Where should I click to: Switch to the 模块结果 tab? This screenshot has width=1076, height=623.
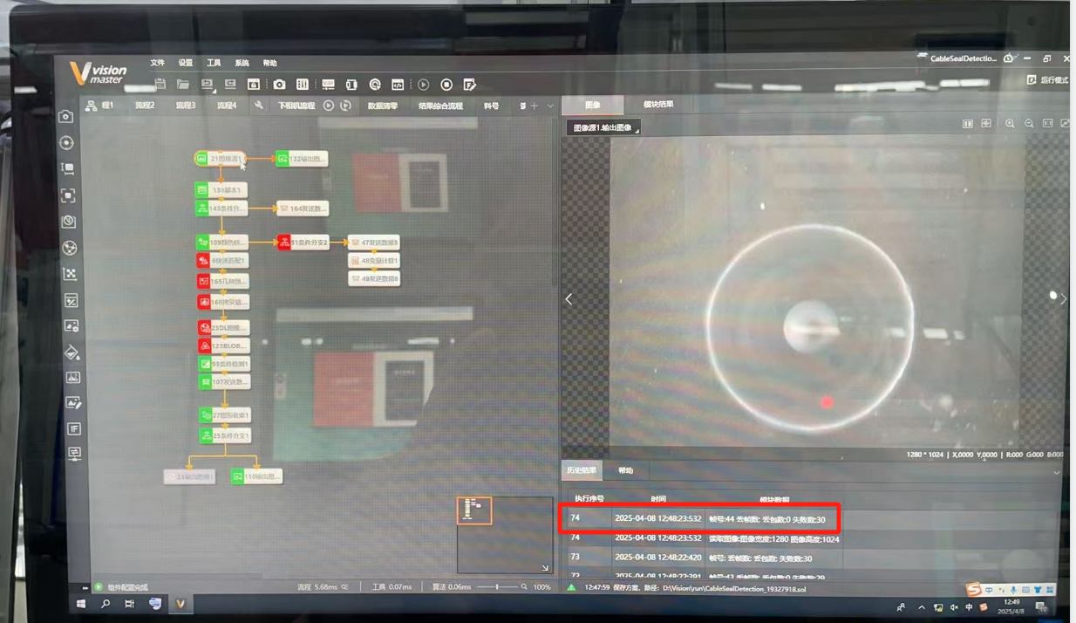658,105
